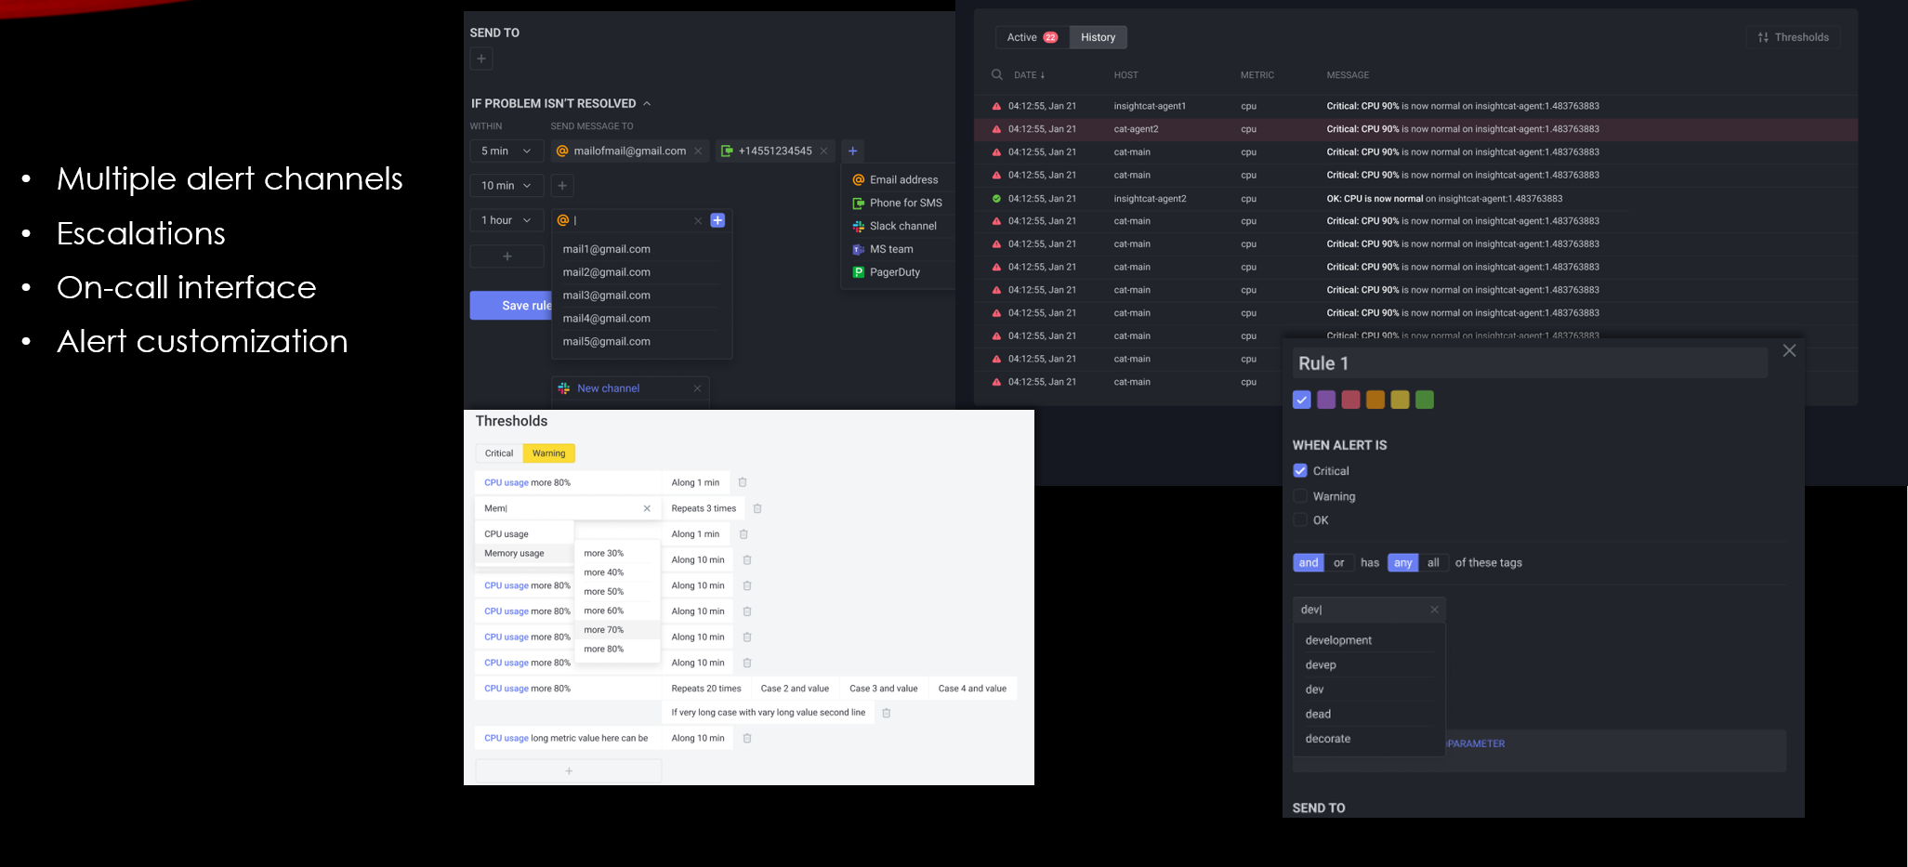Click plus after phone number chip
This screenshot has height=867, width=1908.
[x=852, y=151]
